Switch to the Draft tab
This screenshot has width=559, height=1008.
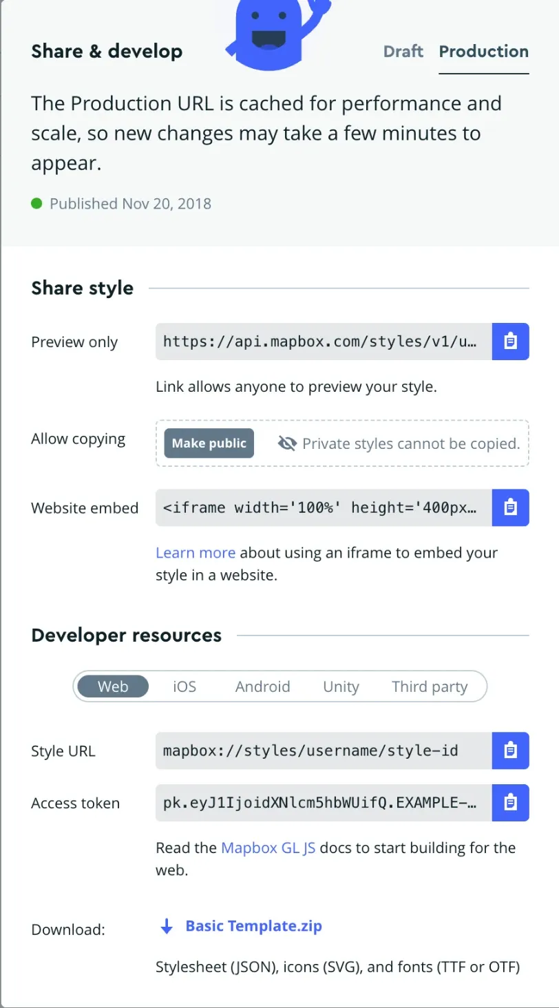(x=403, y=52)
